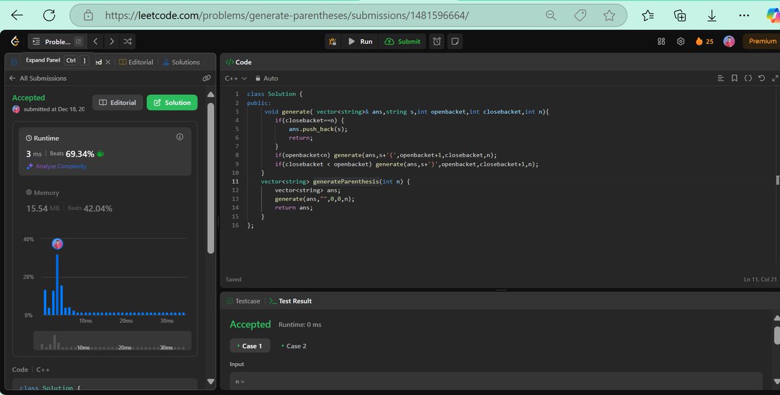780x395 pixels.
Task: Go to previous problem arrow
Action: point(96,41)
